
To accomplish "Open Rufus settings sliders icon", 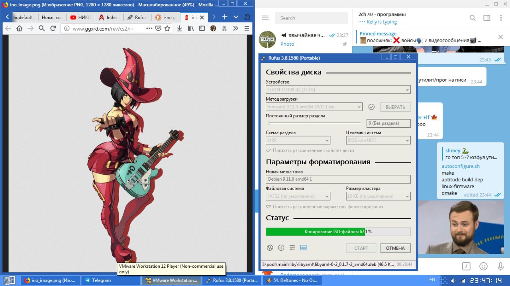I will (292, 248).
